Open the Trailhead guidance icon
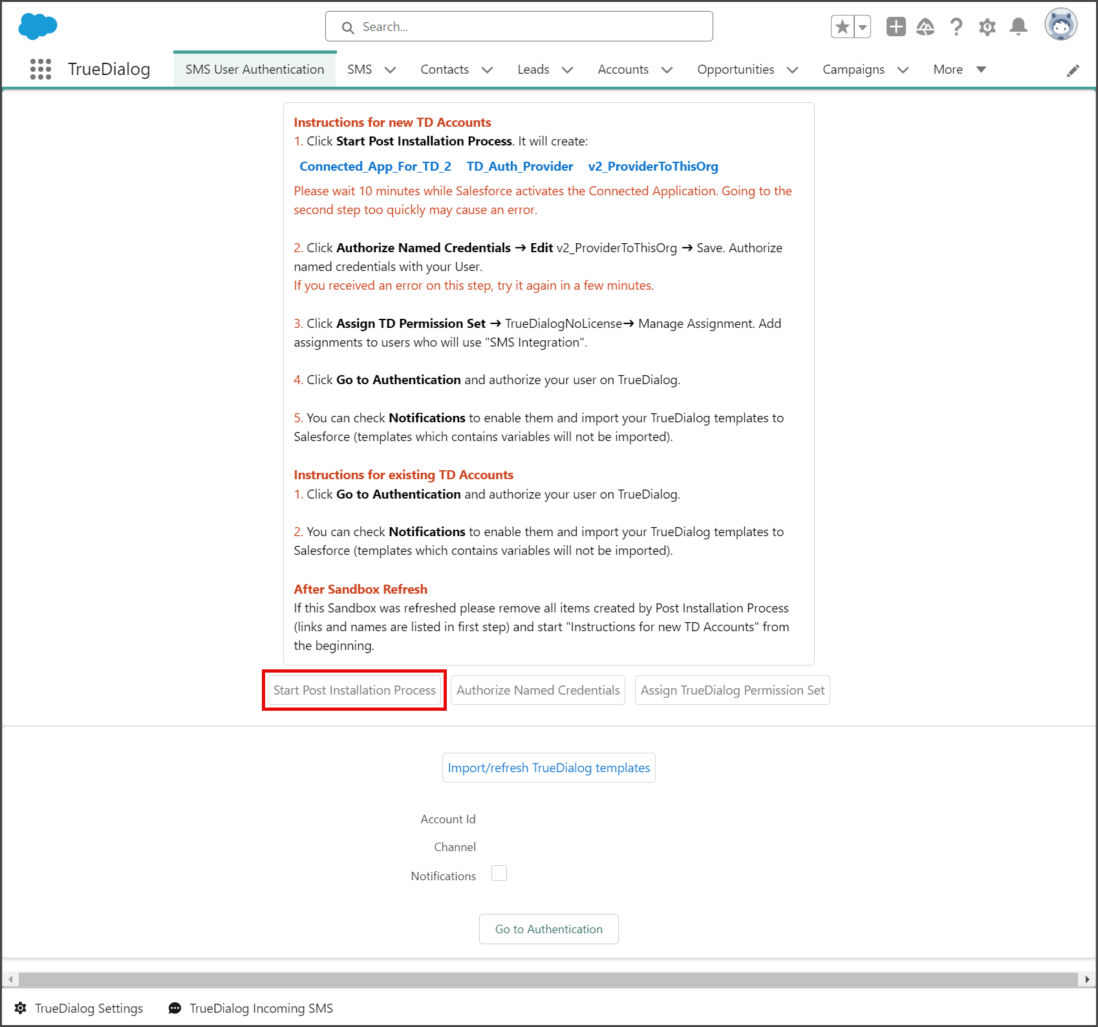This screenshot has width=1098, height=1027. 925,27
